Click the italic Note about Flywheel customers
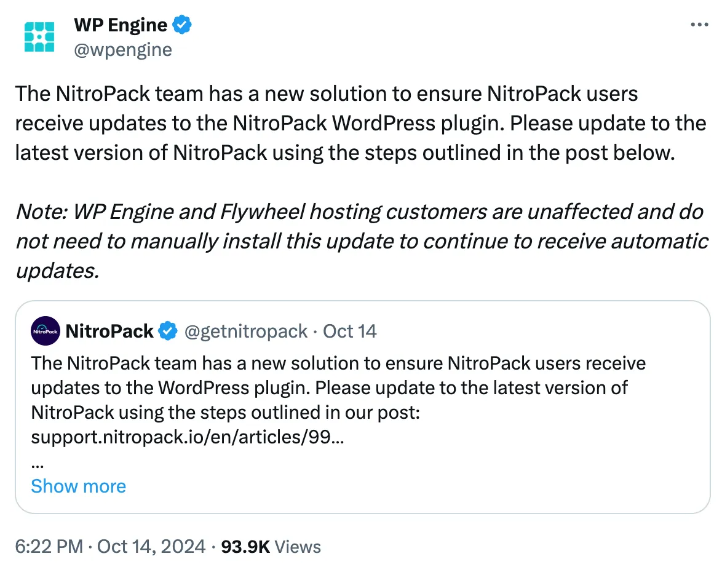The width and height of the screenshot is (722, 567). (x=360, y=241)
